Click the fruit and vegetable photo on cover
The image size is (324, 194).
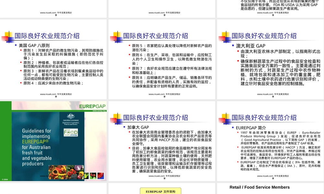(66, 172)
